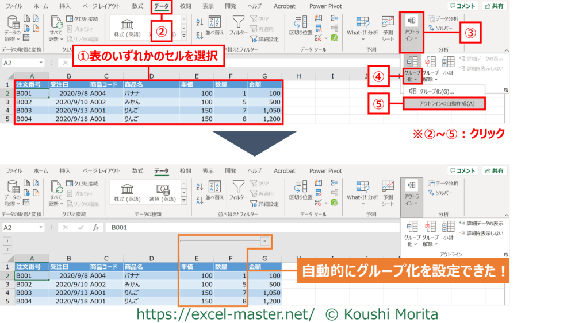
Task: Show outline level 1 using the level button
Action: [7, 241]
